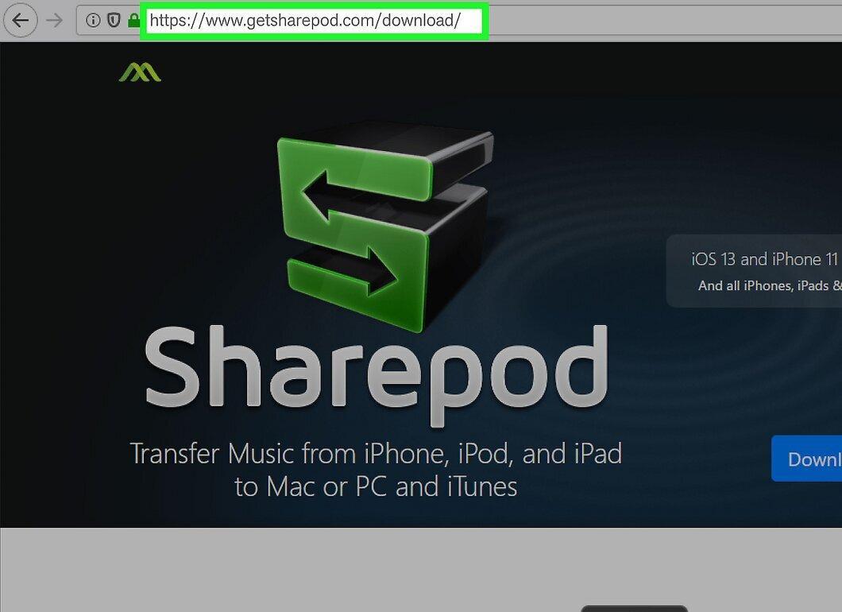
Task: Click the Sharepod S cube logo
Action: click(x=384, y=225)
